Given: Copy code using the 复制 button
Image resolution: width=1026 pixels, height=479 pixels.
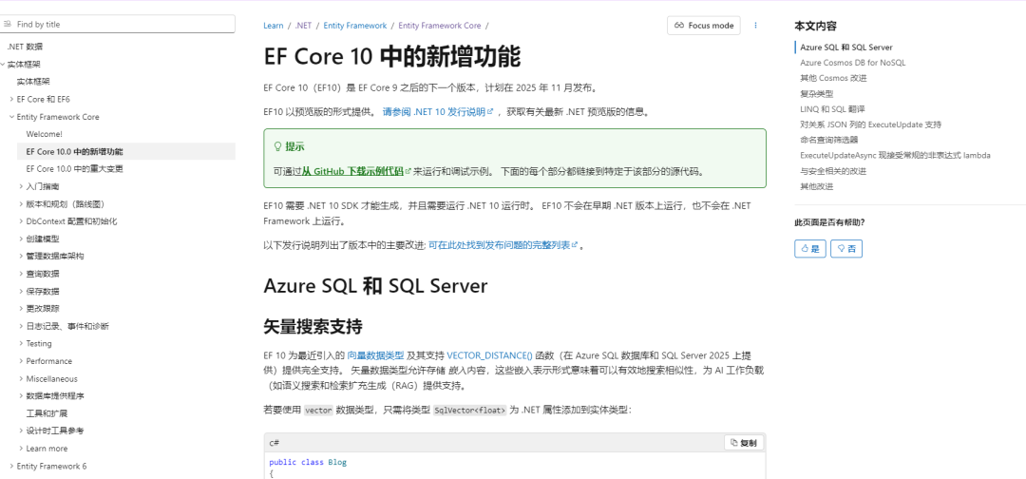Looking at the screenshot, I should click(744, 443).
